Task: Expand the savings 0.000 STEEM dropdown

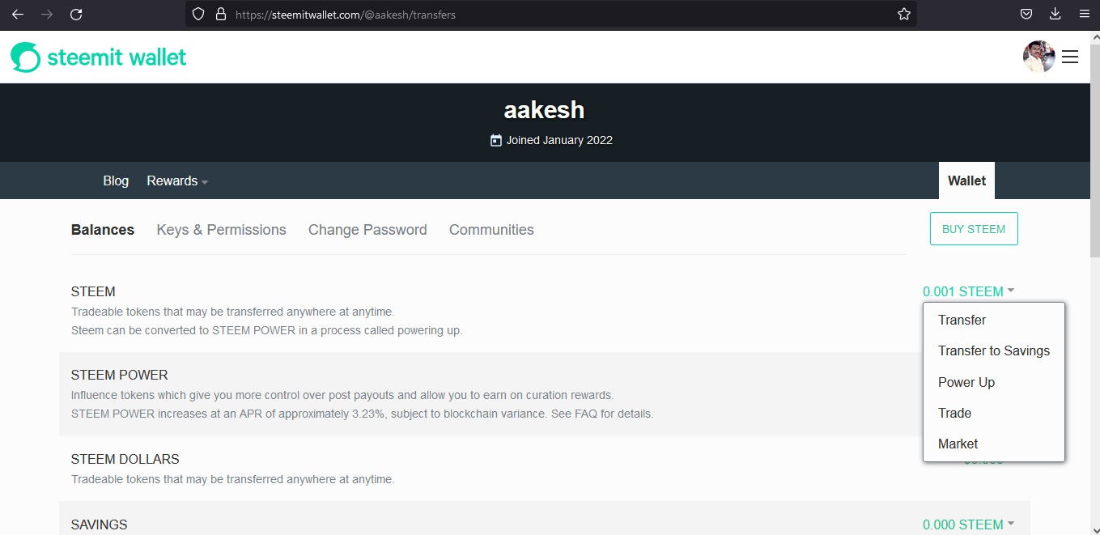Action: pos(969,524)
